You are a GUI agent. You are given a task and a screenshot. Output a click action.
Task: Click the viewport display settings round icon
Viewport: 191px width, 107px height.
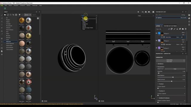pyautogui.click(x=146, y=12)
